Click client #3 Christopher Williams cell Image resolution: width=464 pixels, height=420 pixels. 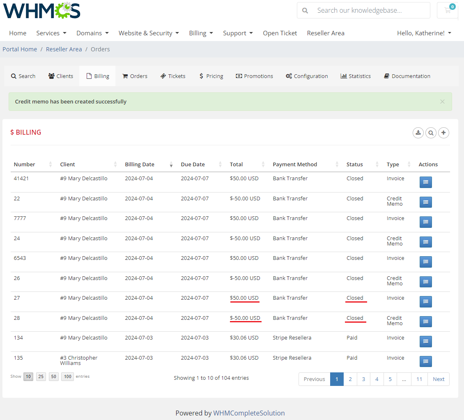point(79,360)
